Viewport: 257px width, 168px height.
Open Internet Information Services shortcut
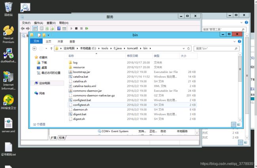point(8,81)
